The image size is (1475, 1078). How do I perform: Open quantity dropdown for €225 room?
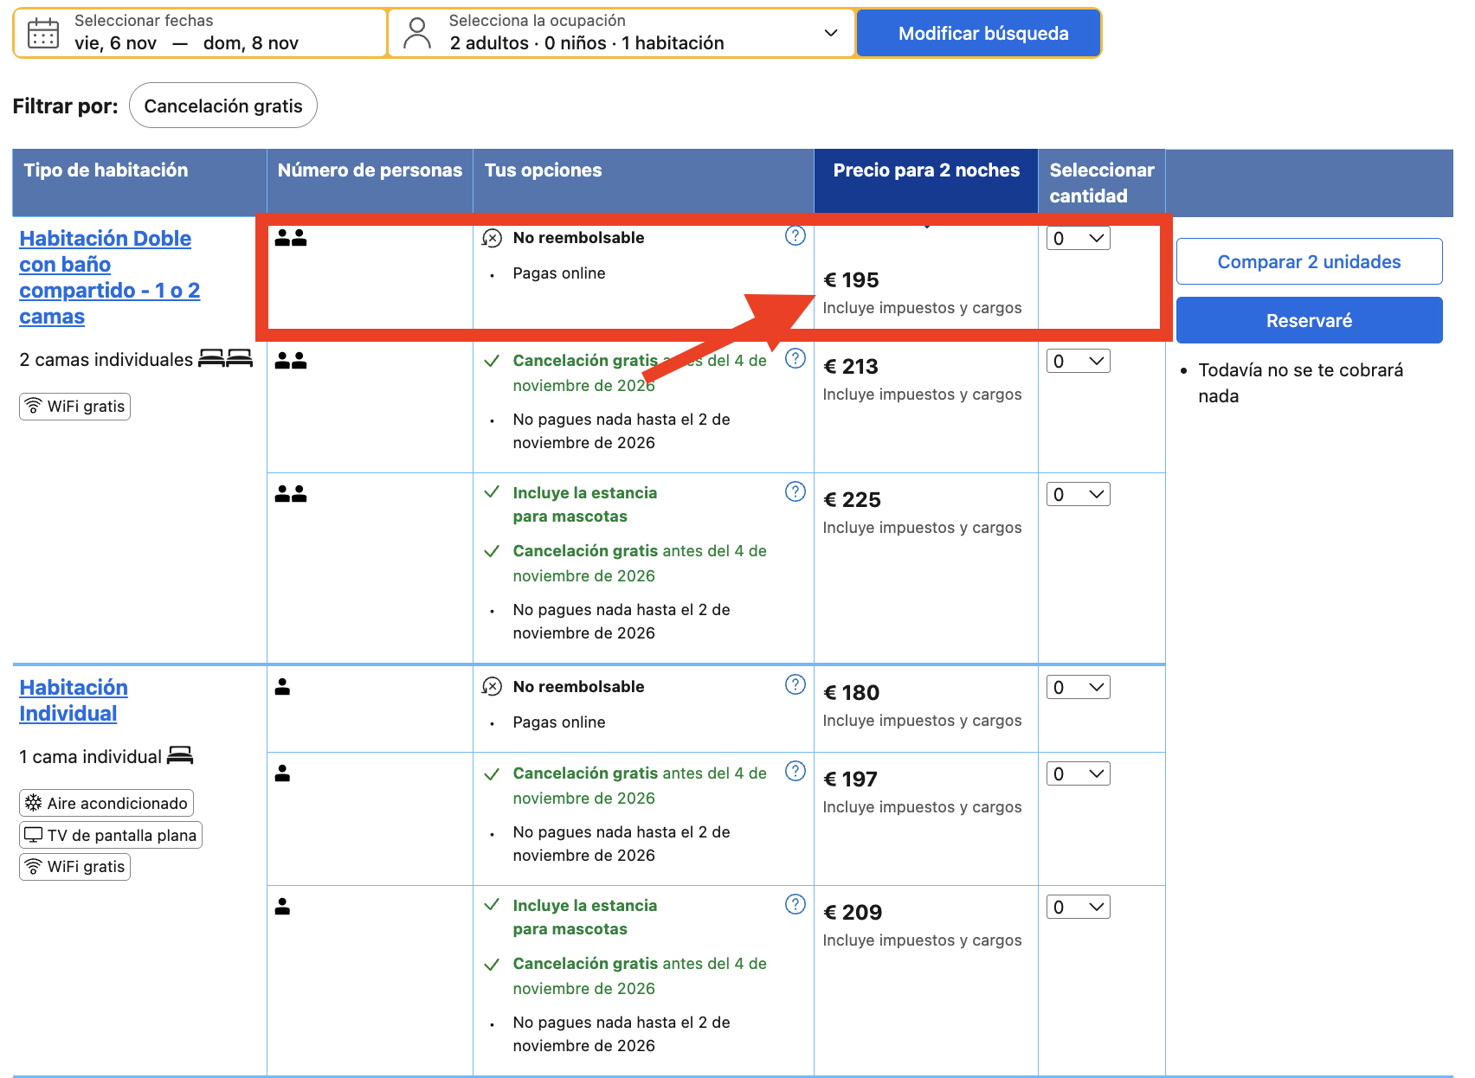click(x=1078, y=495)
